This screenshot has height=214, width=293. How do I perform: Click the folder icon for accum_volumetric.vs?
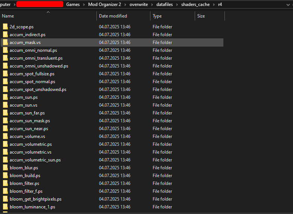5,152
